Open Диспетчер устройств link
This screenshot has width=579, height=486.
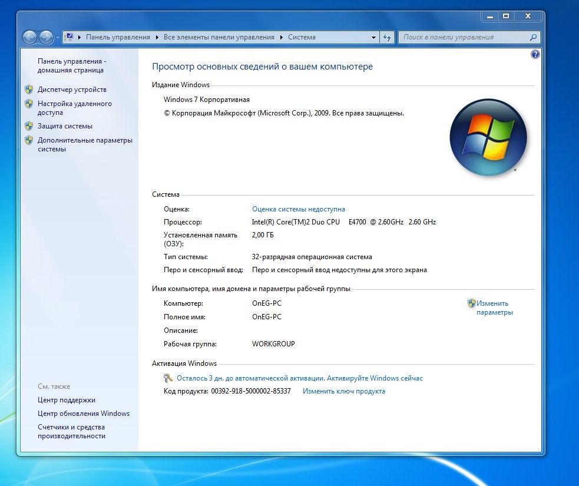coord(72,90)
